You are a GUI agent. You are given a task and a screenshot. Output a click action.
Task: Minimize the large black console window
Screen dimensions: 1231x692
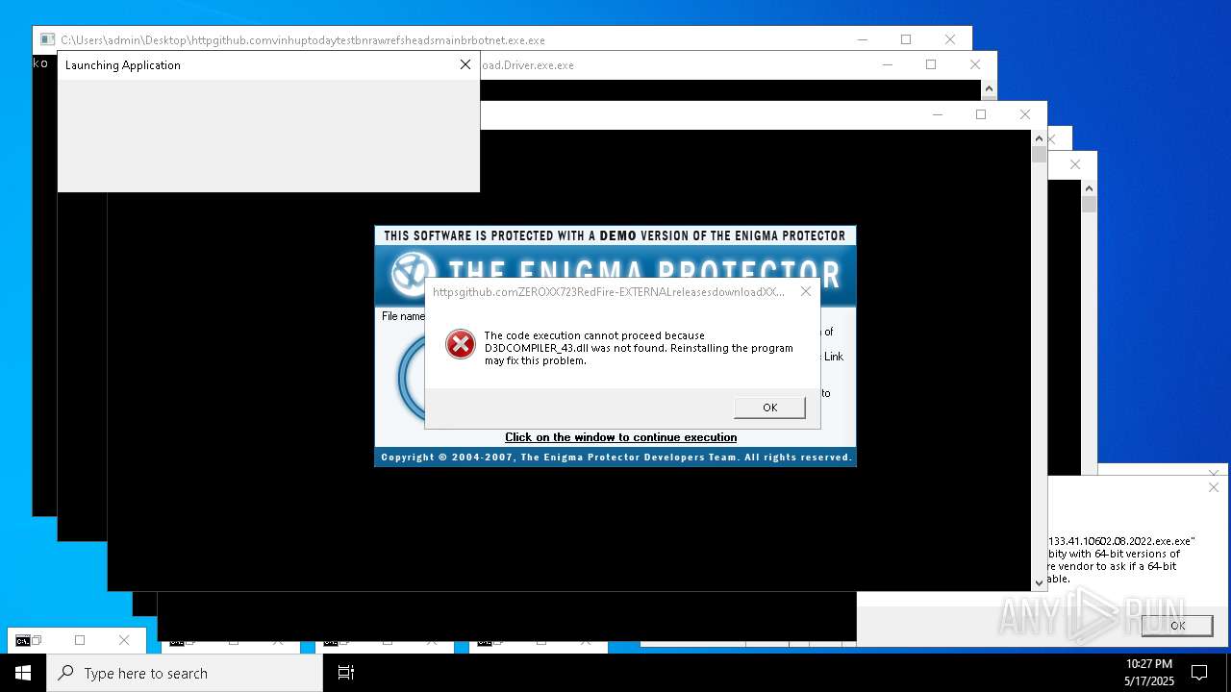pos(937,114)
